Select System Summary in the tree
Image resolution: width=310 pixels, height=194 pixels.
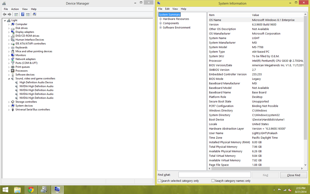tap(170, 15)
